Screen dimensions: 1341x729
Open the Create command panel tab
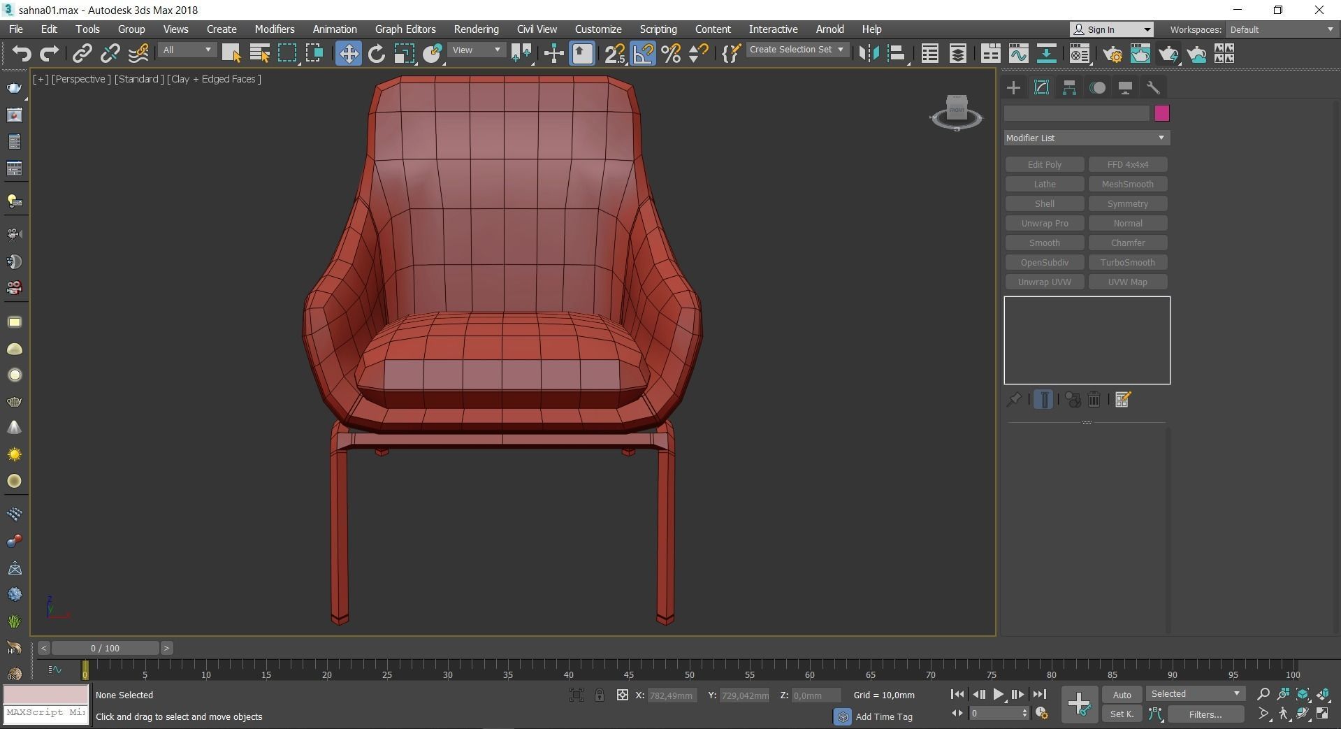[x=1013, y=87]
